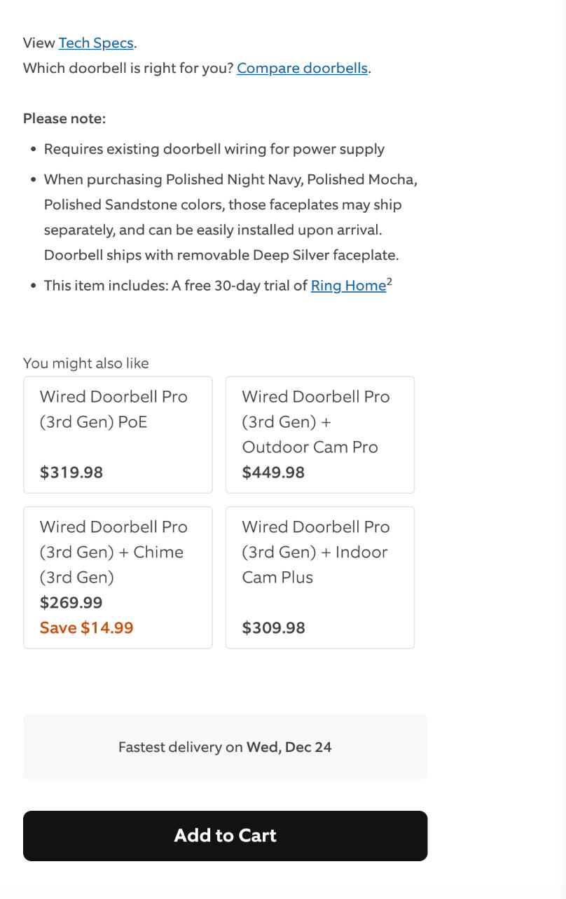Select the Wired Doorbell Pro PoE option
The image size is (566, 899).
coord(118,434)
